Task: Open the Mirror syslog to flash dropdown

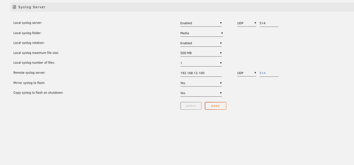Action: click(201, 83)
